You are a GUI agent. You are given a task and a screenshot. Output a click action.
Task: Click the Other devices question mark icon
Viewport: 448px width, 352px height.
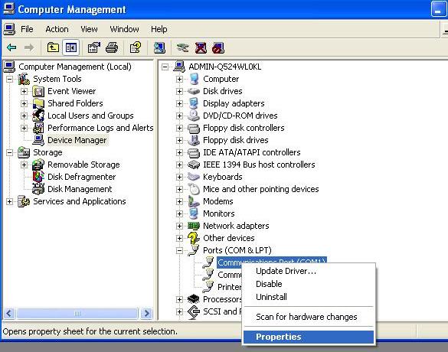click(x=194, y=238)
